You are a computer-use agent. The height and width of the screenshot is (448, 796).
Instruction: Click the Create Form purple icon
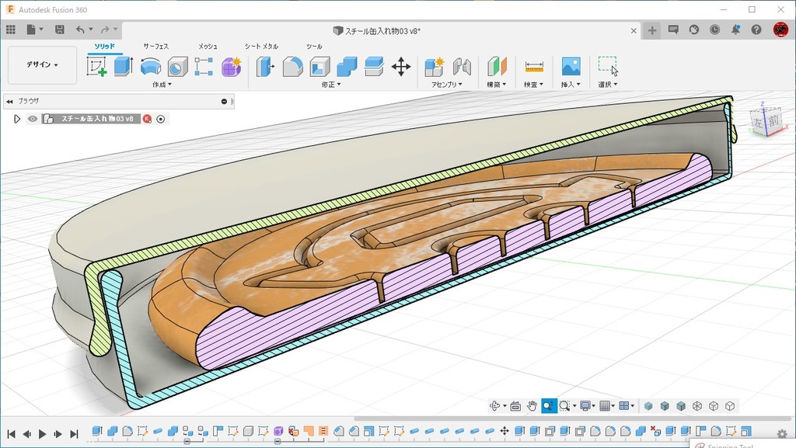231,67
